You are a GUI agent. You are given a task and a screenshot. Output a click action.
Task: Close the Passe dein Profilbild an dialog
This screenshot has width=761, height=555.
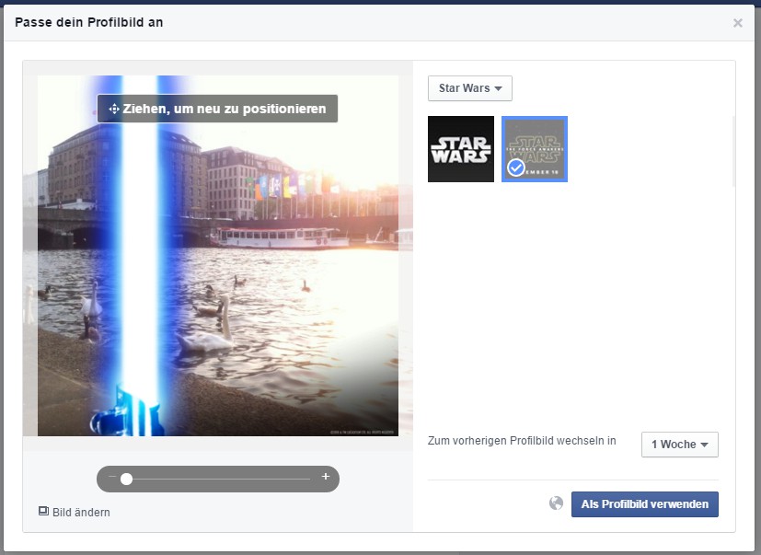click(737, 23)
